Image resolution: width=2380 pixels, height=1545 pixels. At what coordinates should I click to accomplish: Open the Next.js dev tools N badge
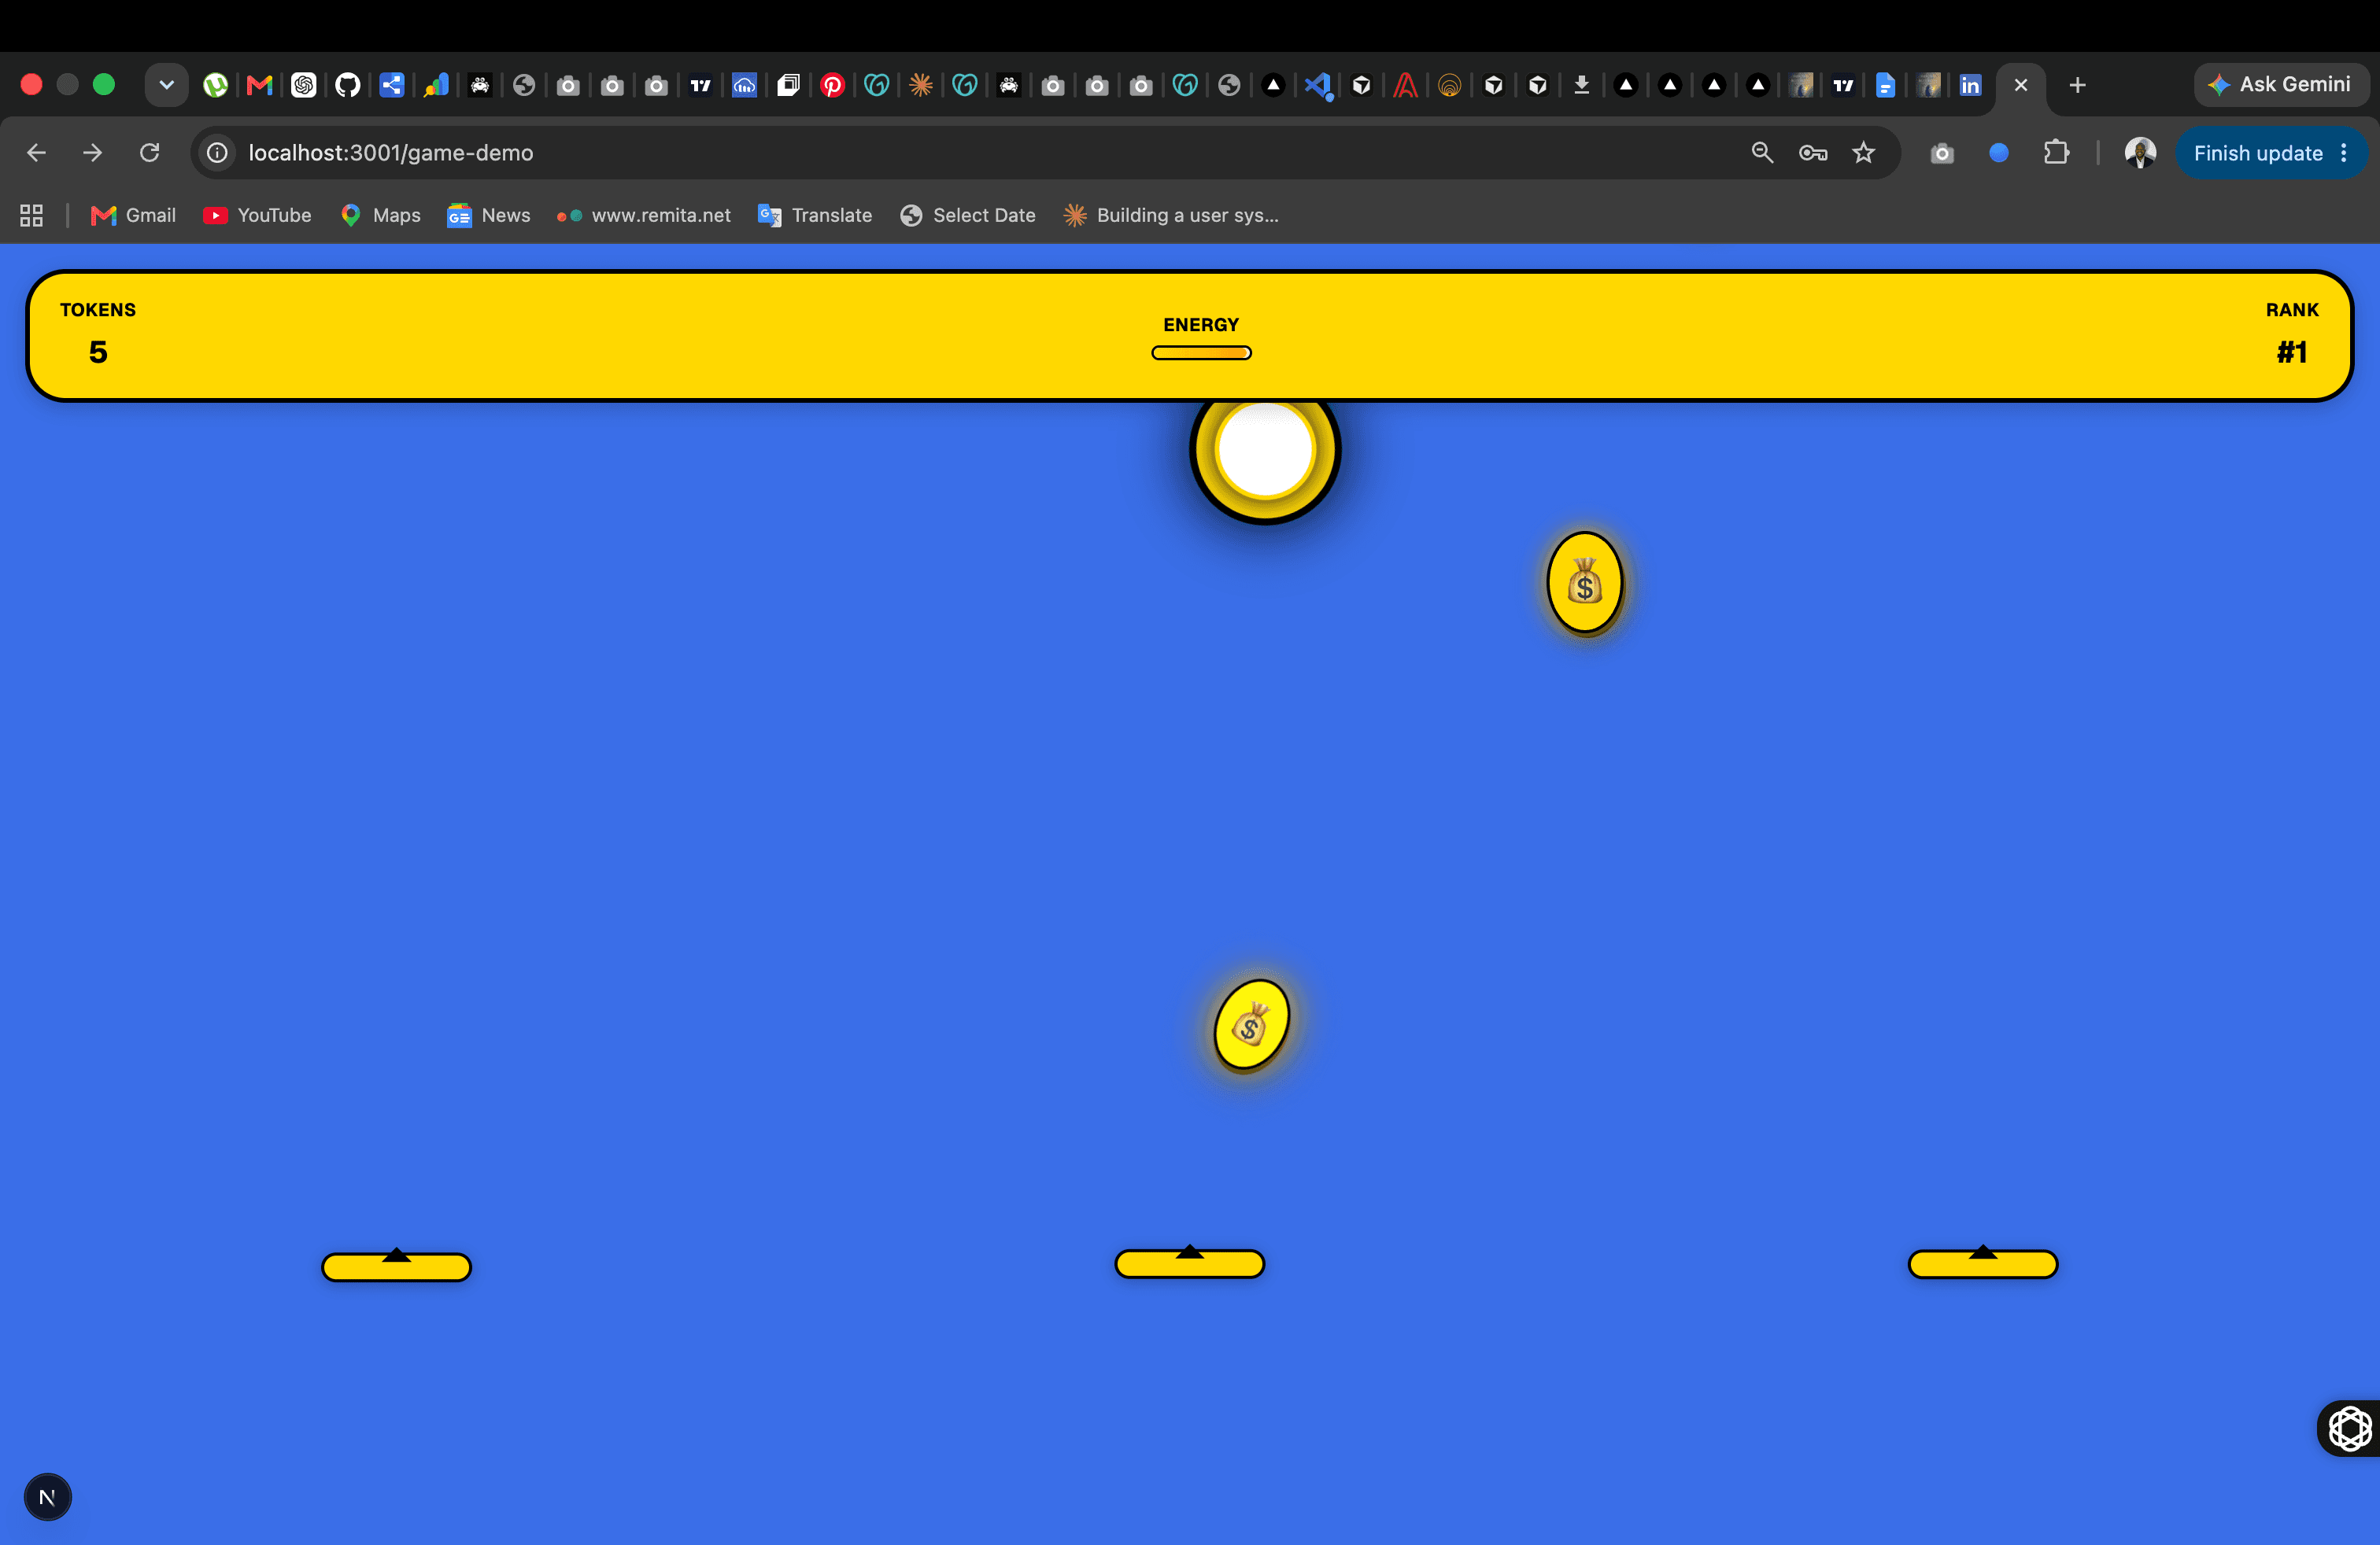47,1497
